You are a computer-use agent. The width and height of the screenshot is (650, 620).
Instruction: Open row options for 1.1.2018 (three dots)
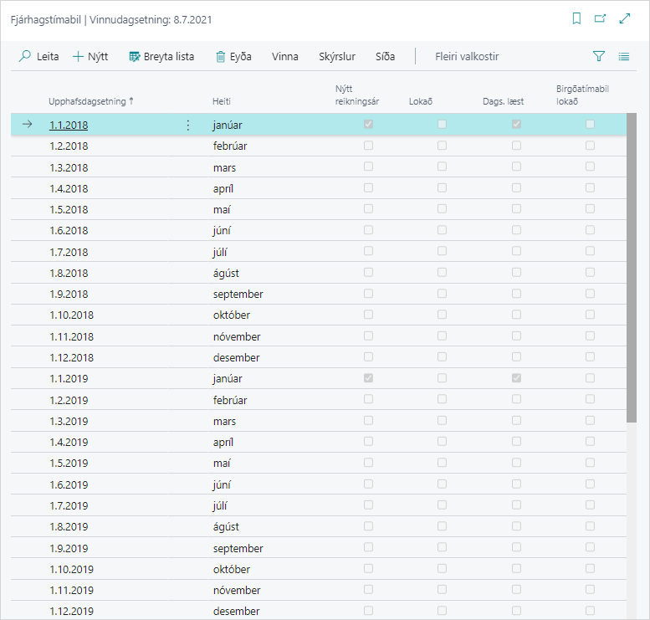tap(187, 125)
